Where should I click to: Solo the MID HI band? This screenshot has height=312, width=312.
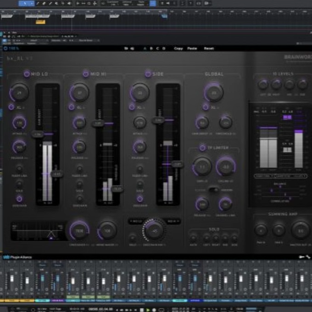click(x=79, y=184)
